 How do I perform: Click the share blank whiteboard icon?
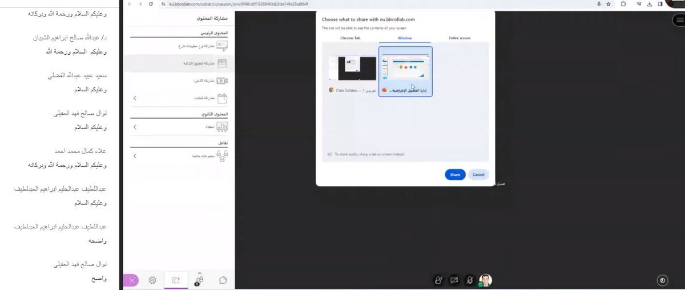[x=222, y=46]
